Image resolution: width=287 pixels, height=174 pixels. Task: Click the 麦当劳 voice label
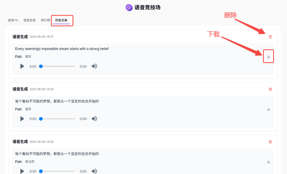click(30, 162)
